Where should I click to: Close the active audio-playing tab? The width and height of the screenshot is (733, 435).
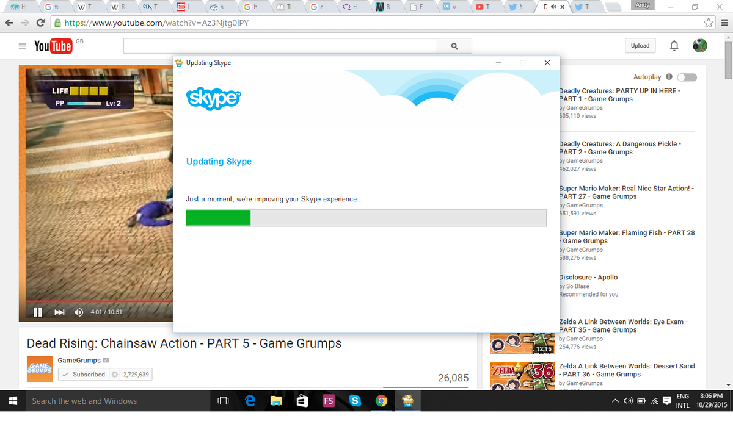point(563,7)
